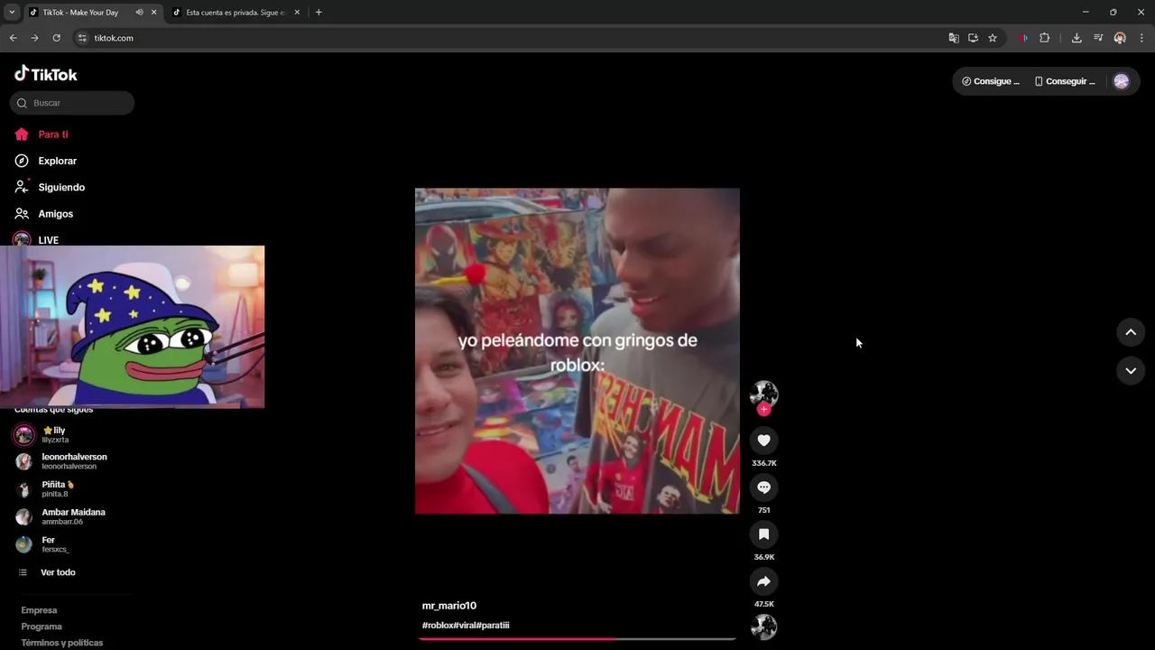Viewport: 1155px width, 650px height.
Task: Close the TikTok - Make Your Day tab
Action: [x=153, y=13]
